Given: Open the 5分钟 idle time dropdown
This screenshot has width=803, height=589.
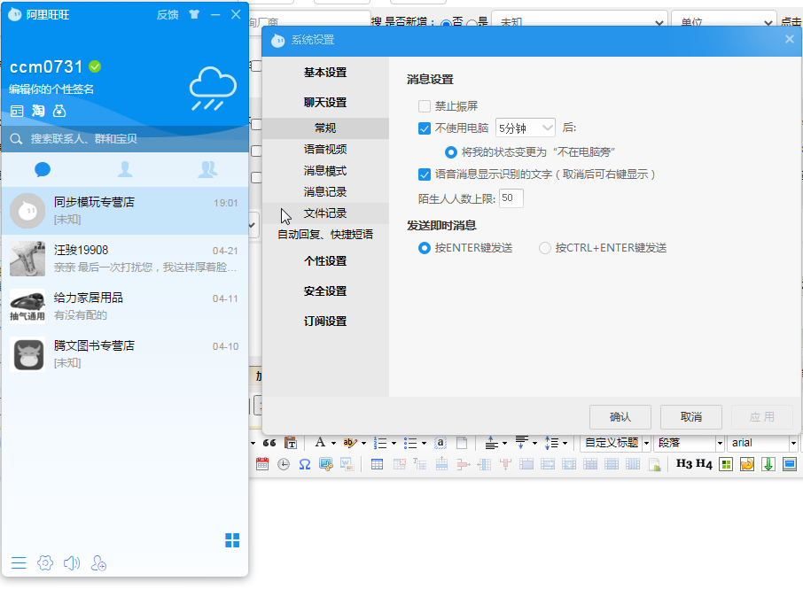Looking at the screenshot, I should [x=526, y=128].
